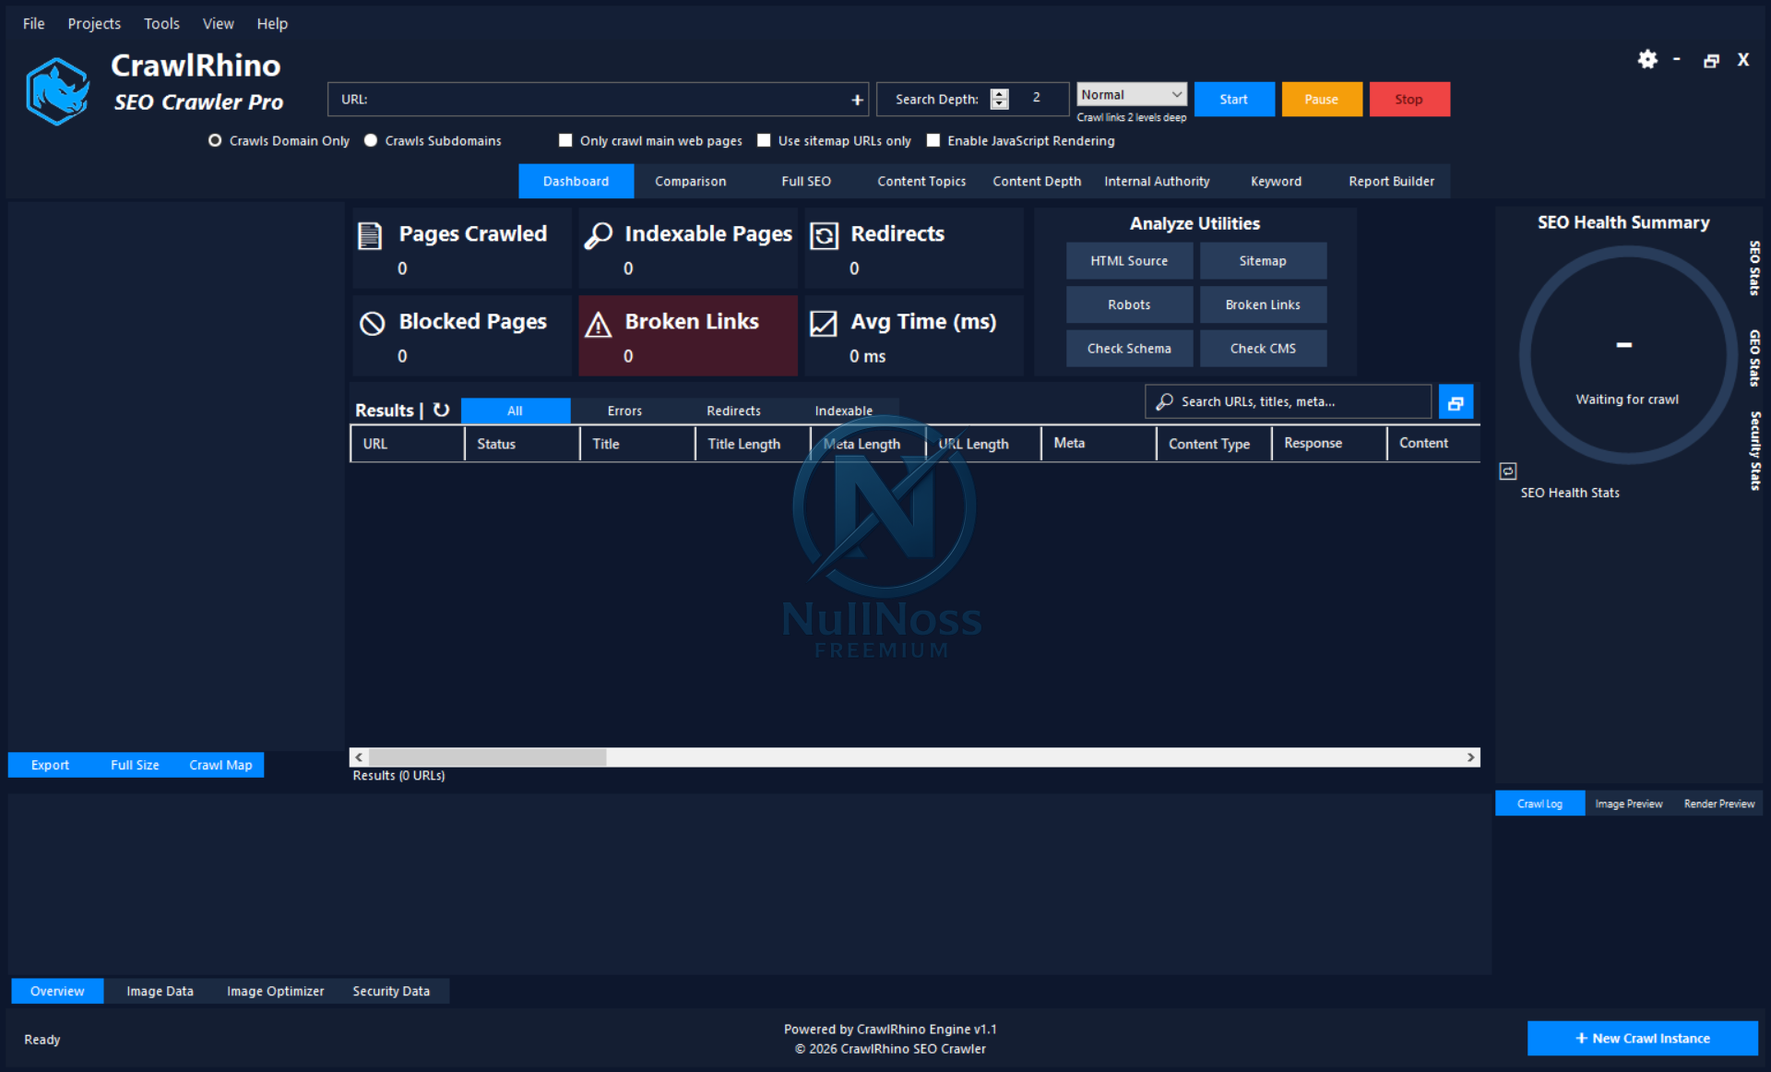The width and height of the screenshot is (1771, 1072).
Task: Click the CrawlRhino rhino logo
Action: click(x=57, y=90)
